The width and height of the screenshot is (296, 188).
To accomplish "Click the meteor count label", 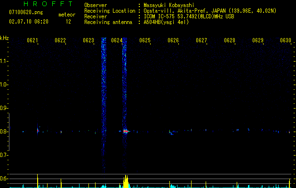I will [x=67, y=15].
